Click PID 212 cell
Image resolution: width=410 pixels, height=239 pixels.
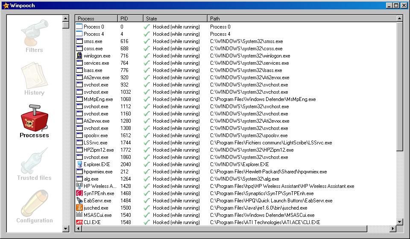click(124, 171)
